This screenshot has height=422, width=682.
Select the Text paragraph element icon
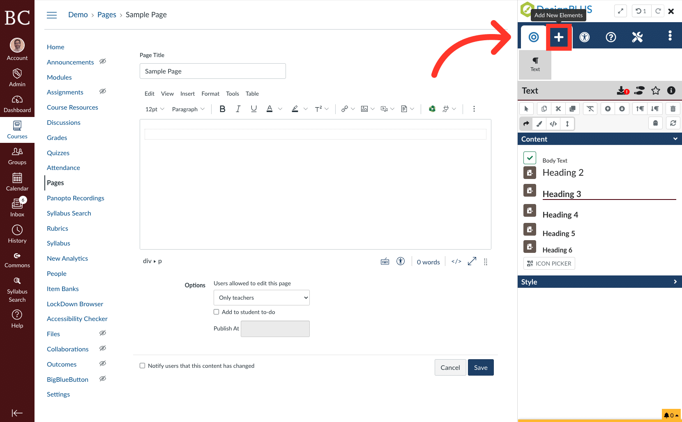click(x=535, y=64)
